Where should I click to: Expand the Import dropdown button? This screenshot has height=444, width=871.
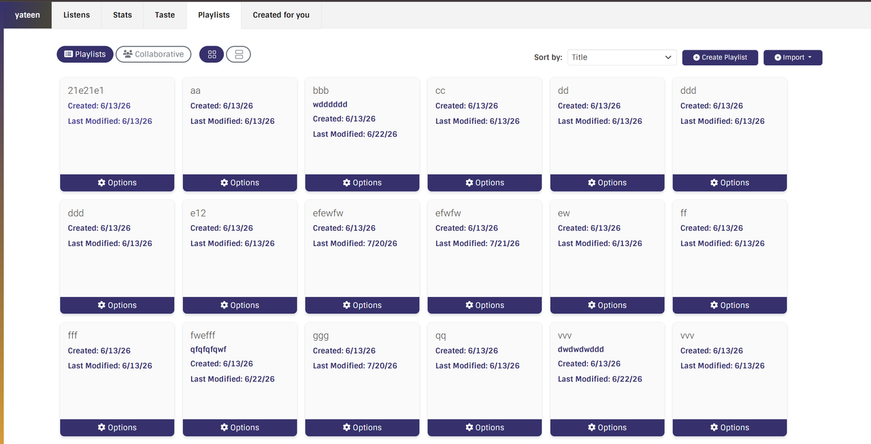point(793,57)
